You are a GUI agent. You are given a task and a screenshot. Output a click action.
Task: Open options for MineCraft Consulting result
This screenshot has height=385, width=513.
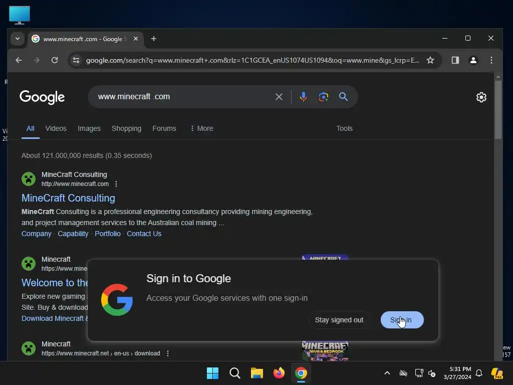[x=116, y=184]
